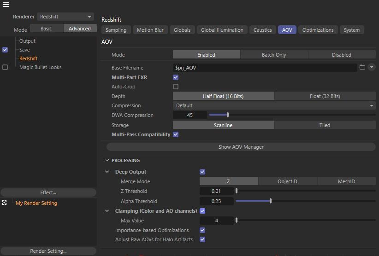Open the Compression dropdown
The image size is (379, 256).
(x=274, y=105)
